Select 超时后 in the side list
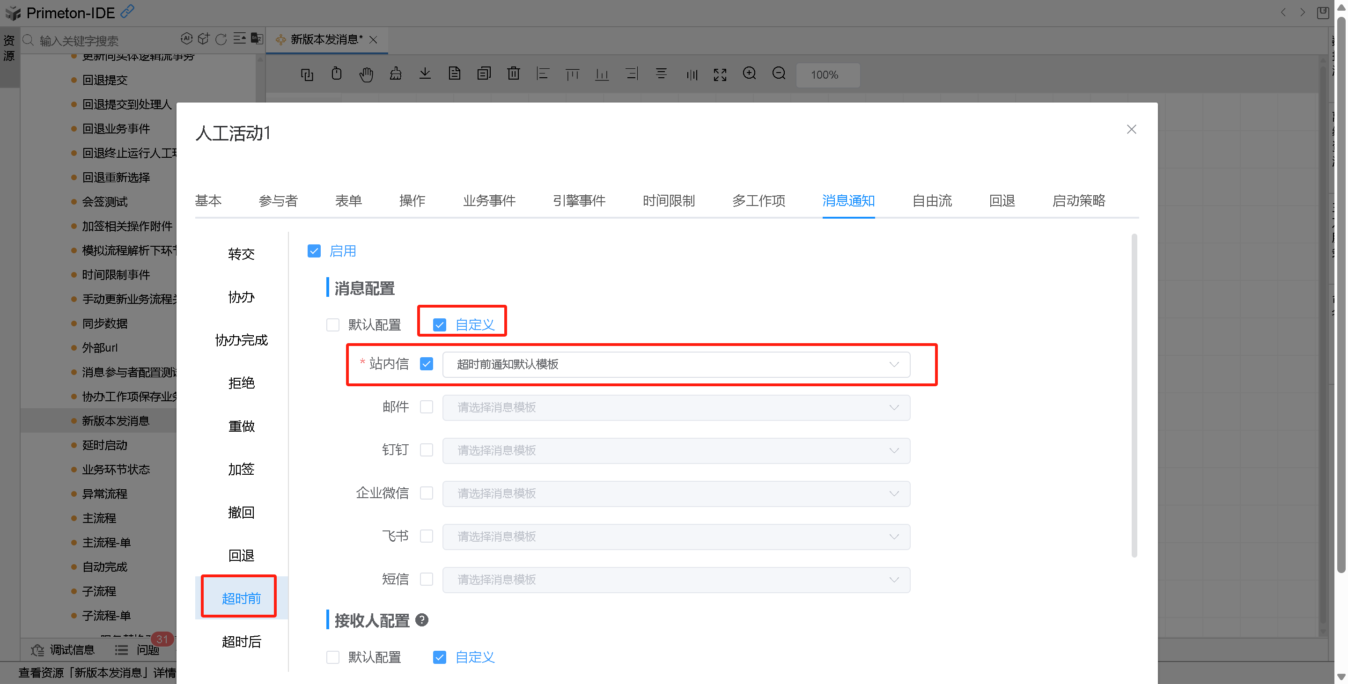The width and height of the screenshot is (1348, 684). [241, 641]
